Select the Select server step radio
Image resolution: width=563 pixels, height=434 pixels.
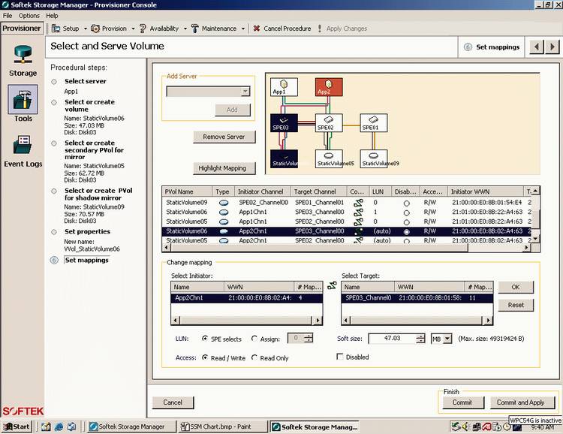point(54,82)
